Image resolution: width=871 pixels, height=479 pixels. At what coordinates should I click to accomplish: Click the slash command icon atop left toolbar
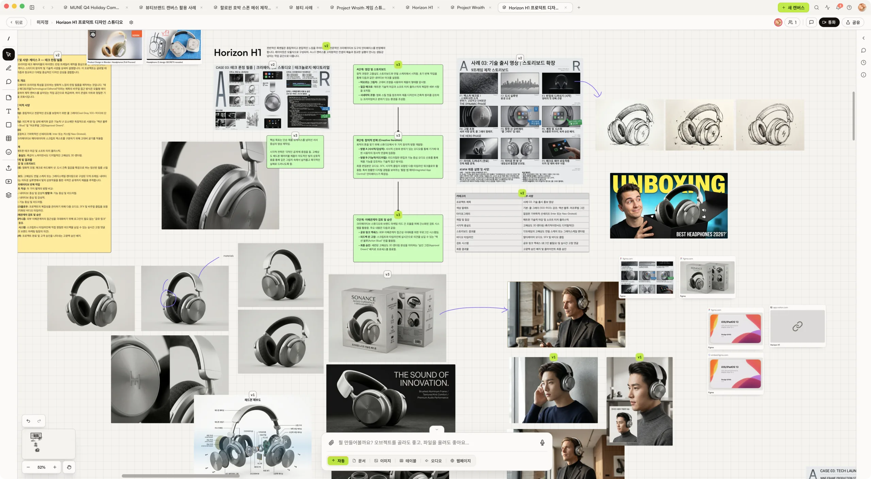9,38
